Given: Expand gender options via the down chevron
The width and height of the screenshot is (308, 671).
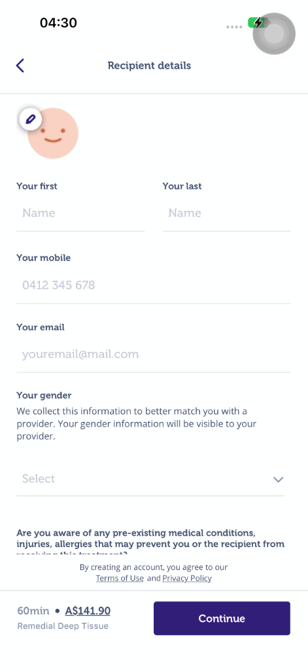Looking at the screenshot, I should pyautogui.click(x=279, y=479).
